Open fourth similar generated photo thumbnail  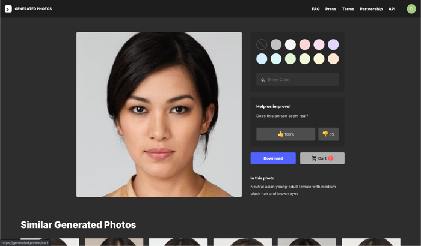pos(242,242)
